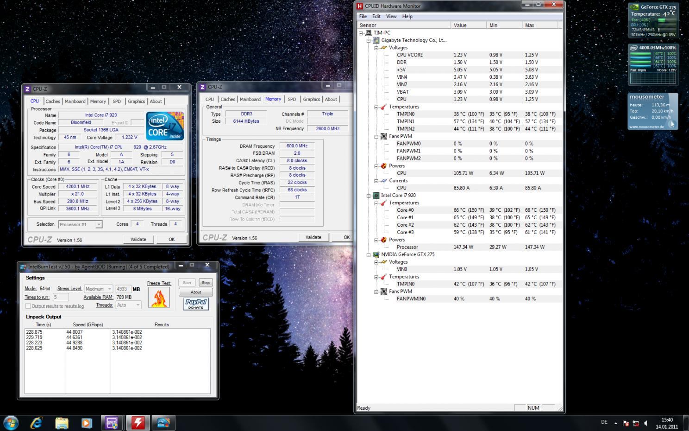Collapse the Intel Core i7 920 node
The image size is (689, 431).
point(369,196)
